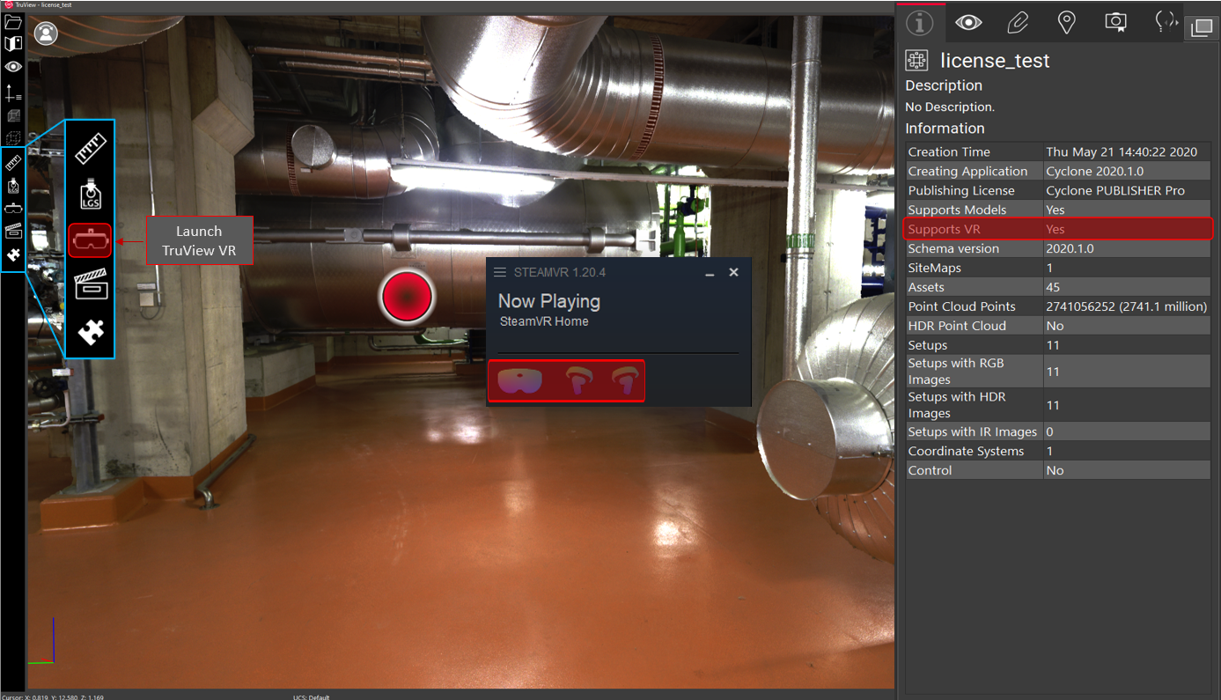Switch to the paperclip attachments tab
The width and height of the screenshot is (1221, 700).
[x=1018, y=23]
